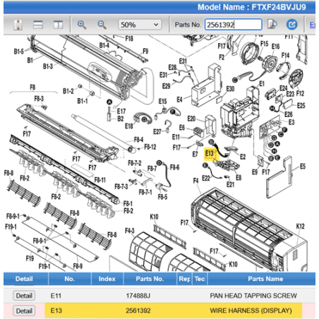
Task: Zoom out of the parts diagram
Action: [102, 25]
